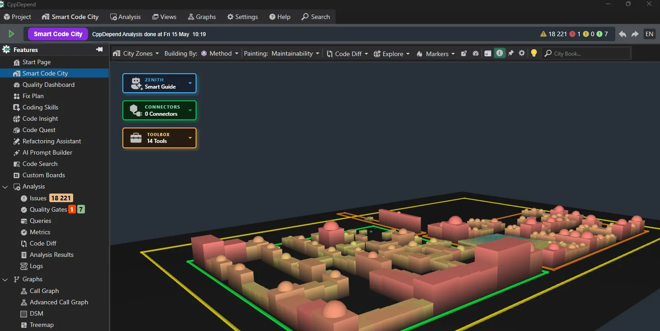
Task: Collapse the Graphs tree section
Action: click(x=5, y=279)
